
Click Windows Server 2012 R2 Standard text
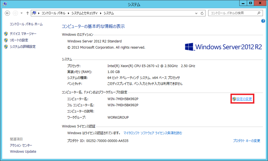pyautogui.click(x=94, y=41)
